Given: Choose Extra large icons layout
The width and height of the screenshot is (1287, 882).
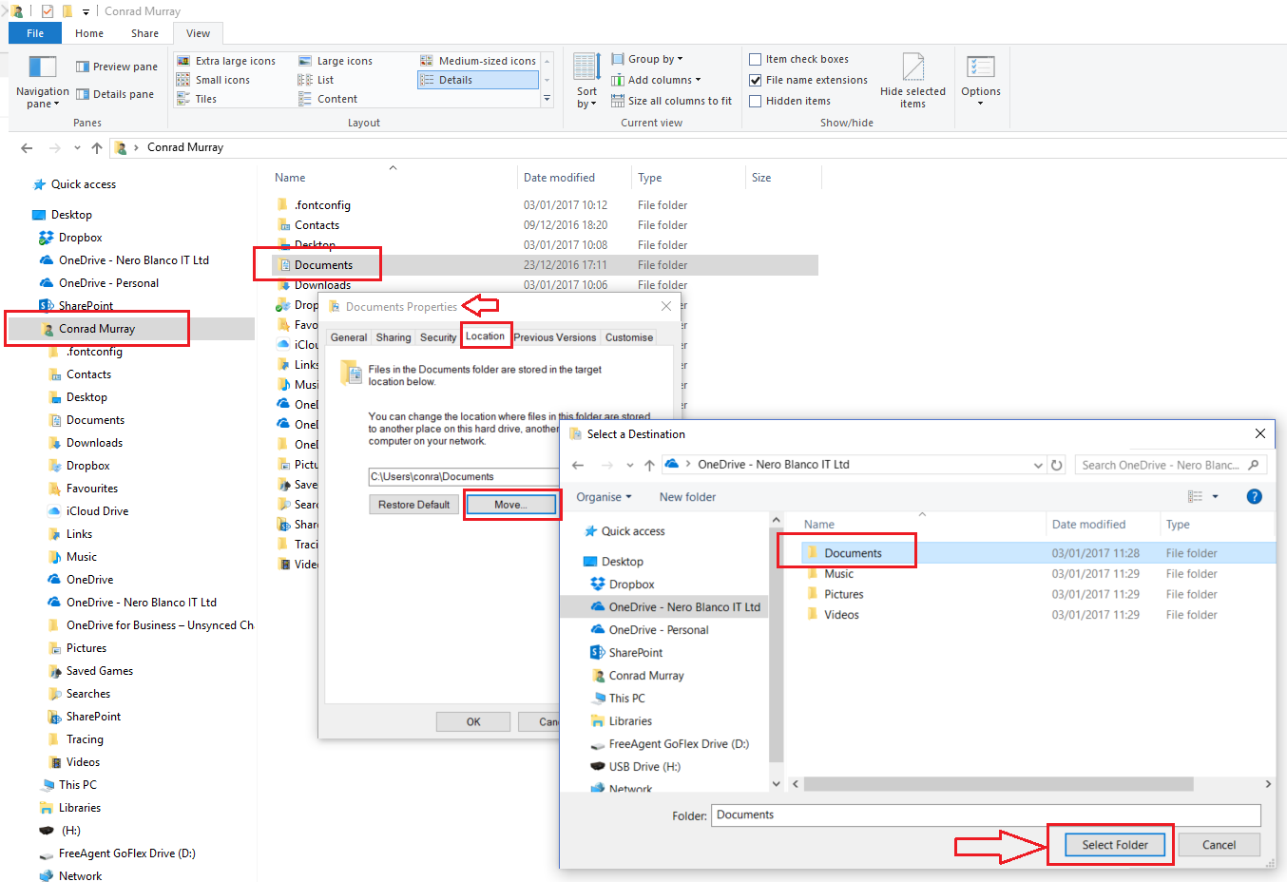Looking at the screenshot, I should point(226,61).
